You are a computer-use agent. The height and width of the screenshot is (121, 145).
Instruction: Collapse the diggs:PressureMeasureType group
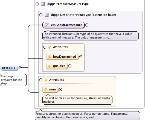[x=37, y=4]
